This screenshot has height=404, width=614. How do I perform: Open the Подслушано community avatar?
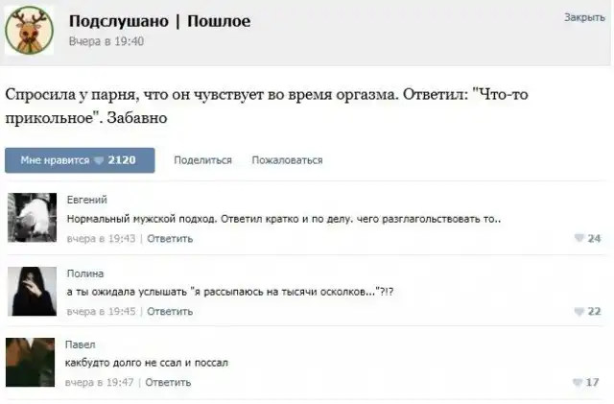click(x=30, y=30)
